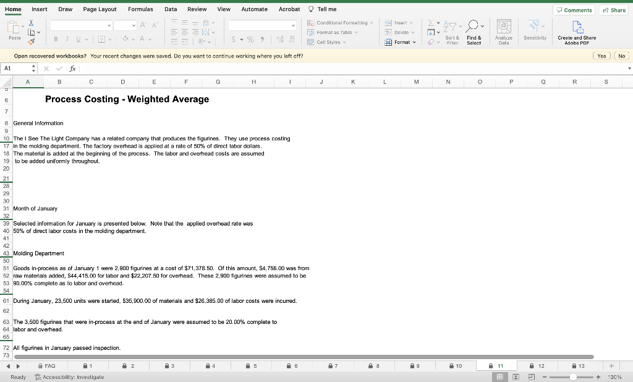This screenshot has width=633, height=382.
Task: Open Find & Select magnifier
Action: (x=474, y=32)
